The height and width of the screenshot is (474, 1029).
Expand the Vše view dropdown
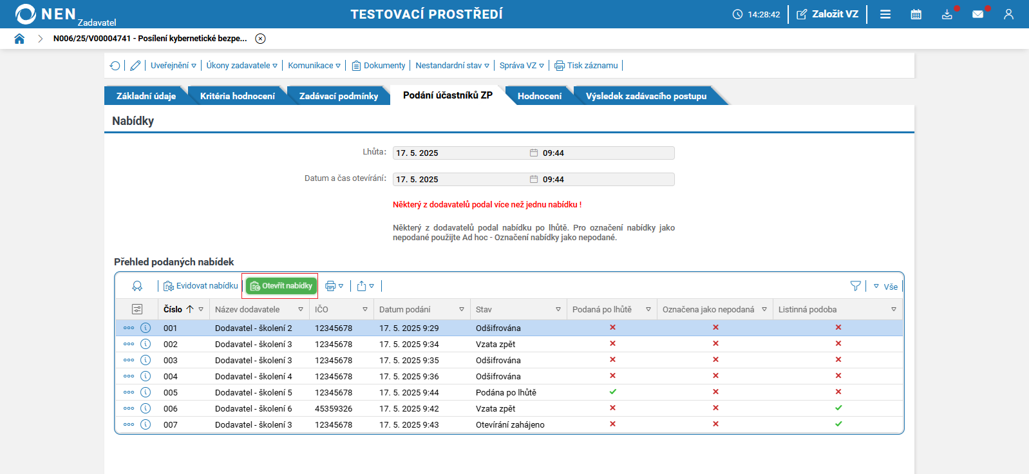tap(886, 287)
